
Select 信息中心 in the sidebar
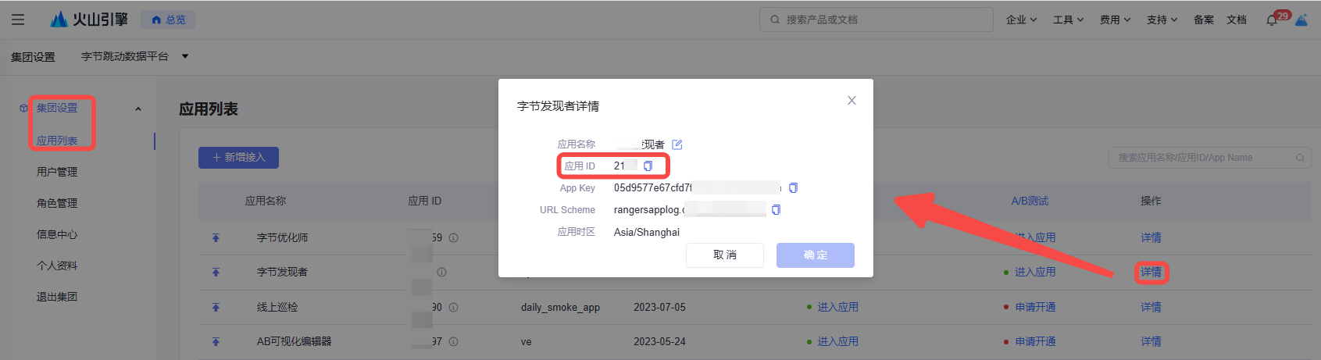57,234
